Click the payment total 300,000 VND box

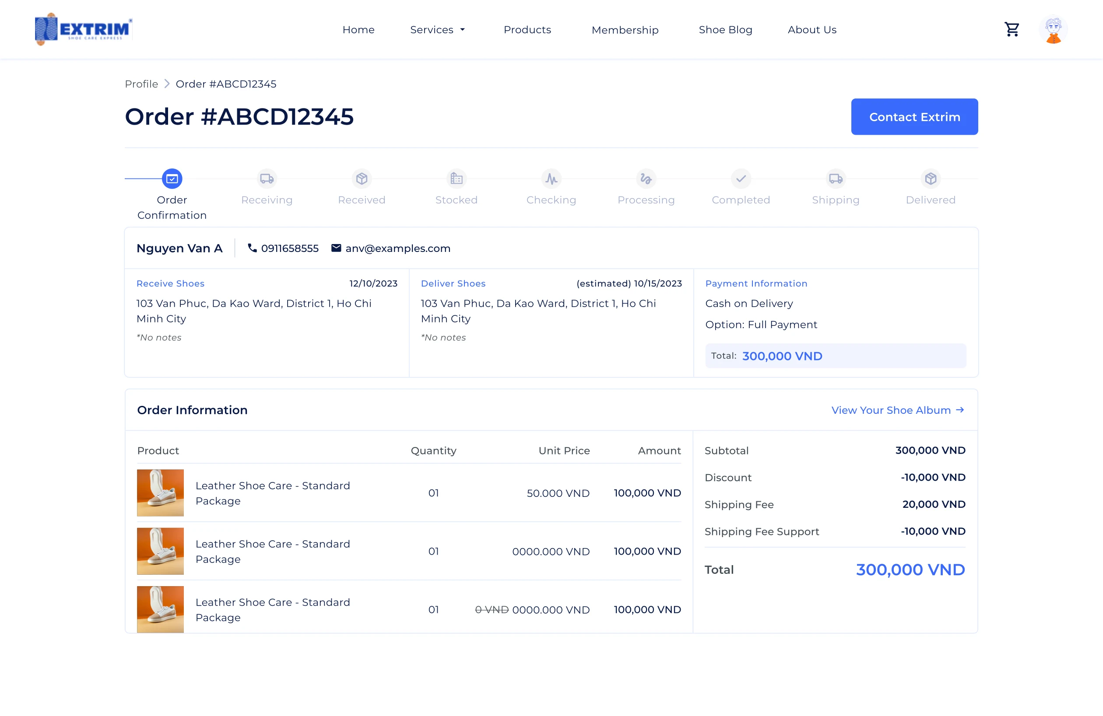point(836,356)
